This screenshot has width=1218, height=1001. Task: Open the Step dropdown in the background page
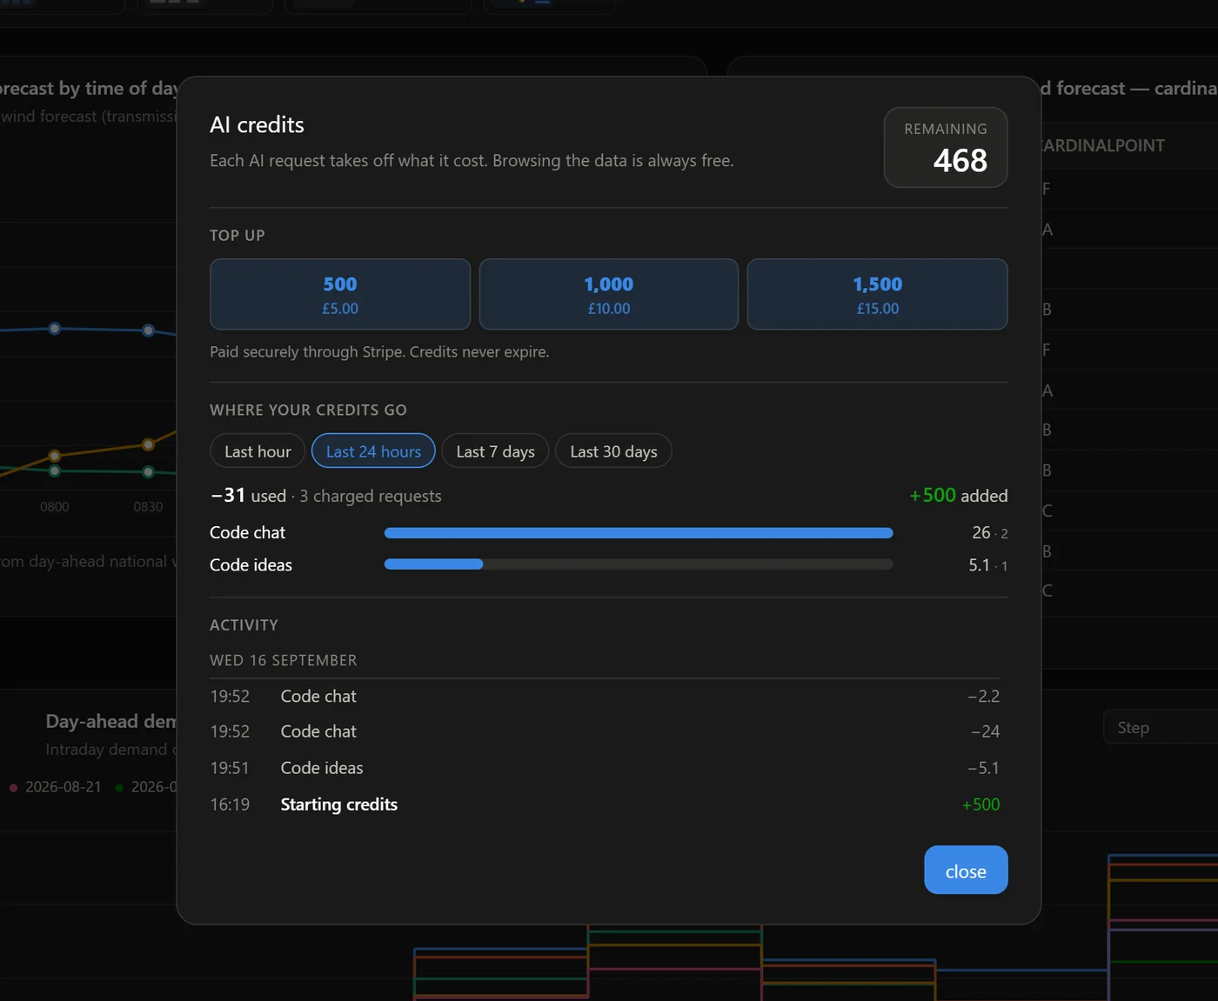[1161, 727]
